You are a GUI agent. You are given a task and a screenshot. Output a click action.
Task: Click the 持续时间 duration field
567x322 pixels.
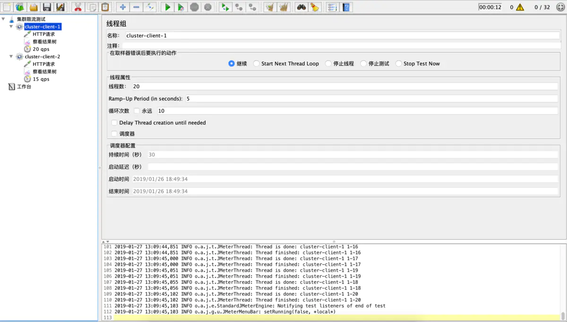352,155
